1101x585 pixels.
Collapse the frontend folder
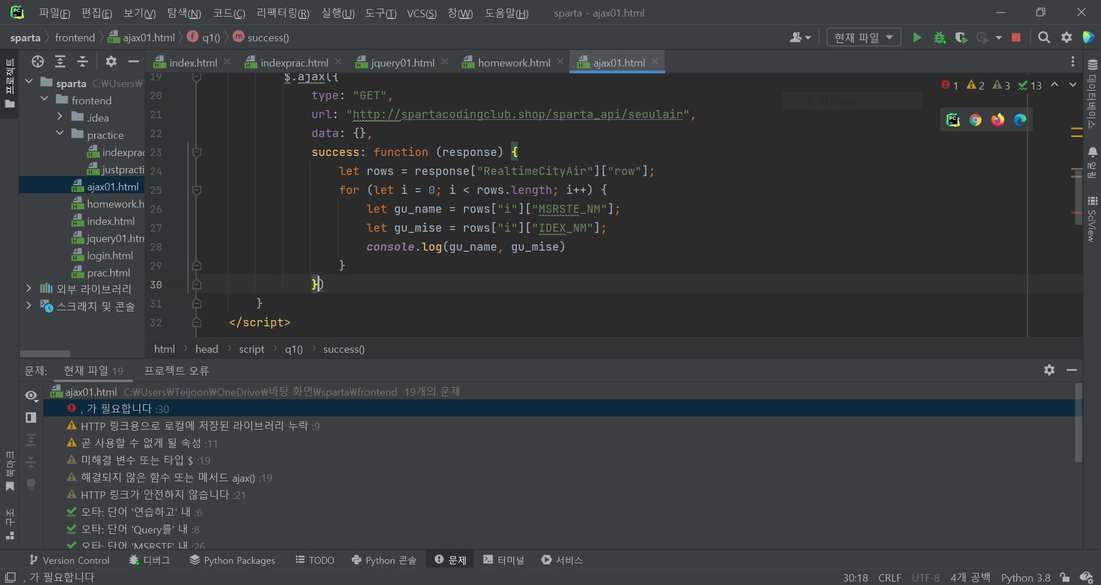click(45, 100)
